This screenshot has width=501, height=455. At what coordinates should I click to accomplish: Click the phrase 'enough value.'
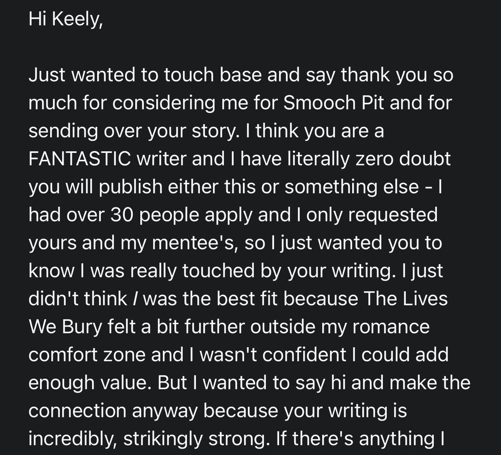[x=90, y=382]
